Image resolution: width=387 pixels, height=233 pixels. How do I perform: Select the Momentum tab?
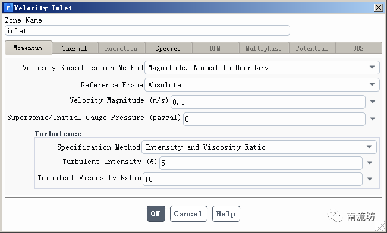point(28,48)
